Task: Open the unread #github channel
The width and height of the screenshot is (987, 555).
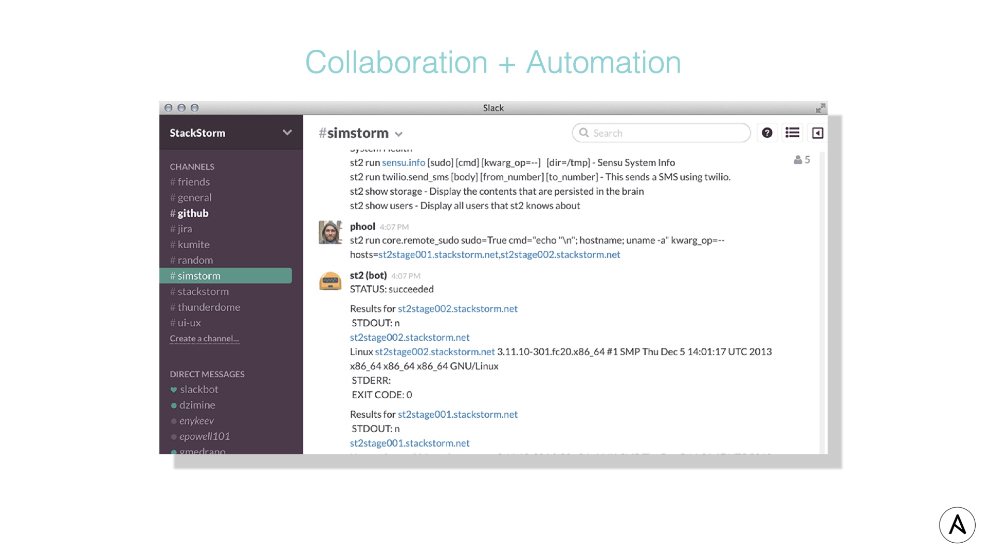Action: click(189, 213)
